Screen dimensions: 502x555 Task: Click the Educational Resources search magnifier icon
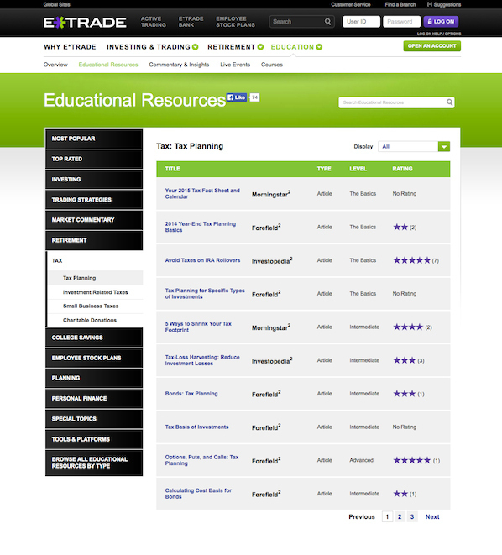[x=449, y=102]
